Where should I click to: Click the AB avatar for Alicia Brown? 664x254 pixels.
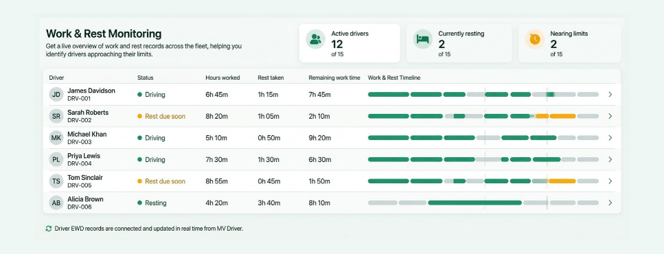point(56,203)
